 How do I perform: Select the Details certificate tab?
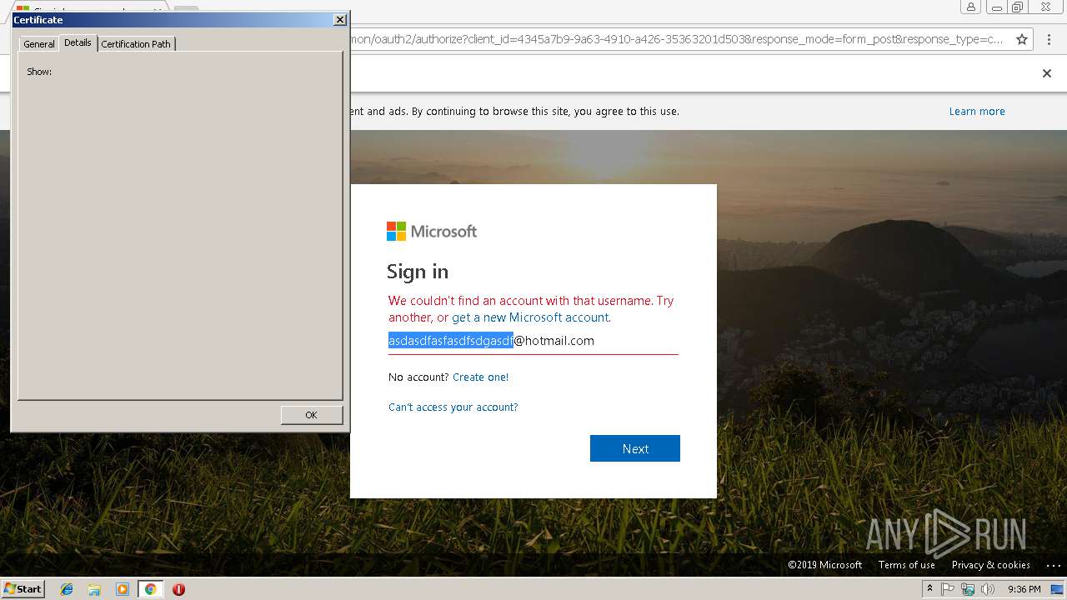[x=78, y=42]
